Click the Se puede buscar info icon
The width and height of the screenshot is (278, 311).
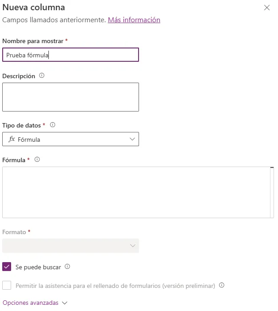click(68, 267)
